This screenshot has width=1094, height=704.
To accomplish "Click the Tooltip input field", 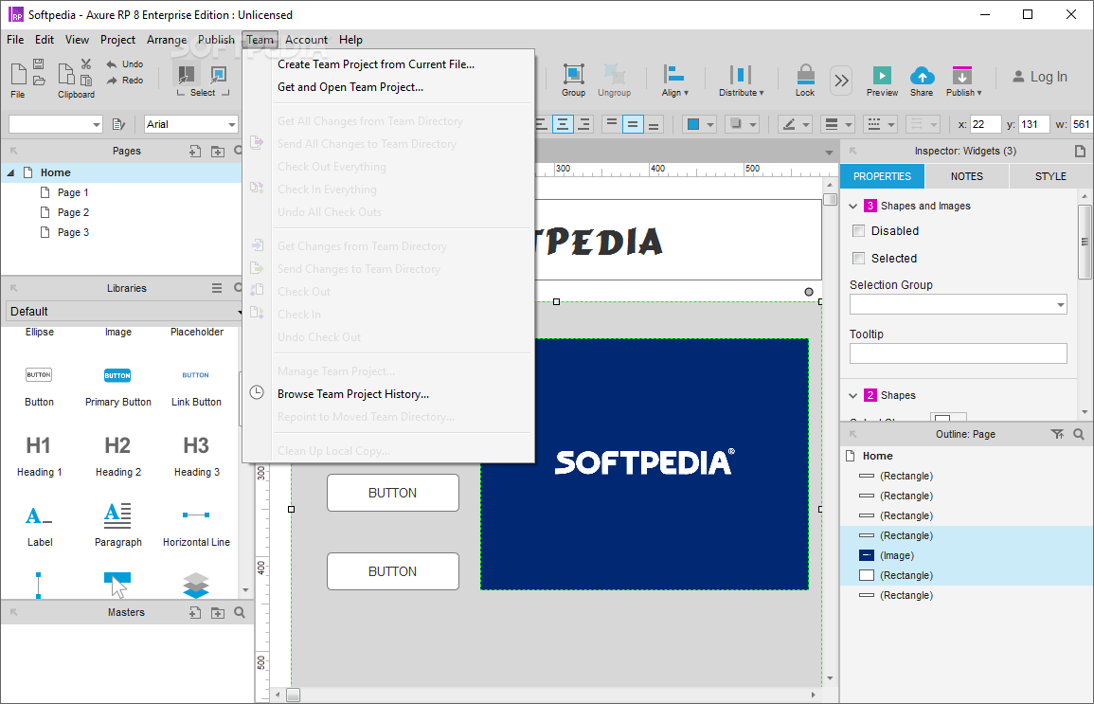I will [x=958, y=353].
